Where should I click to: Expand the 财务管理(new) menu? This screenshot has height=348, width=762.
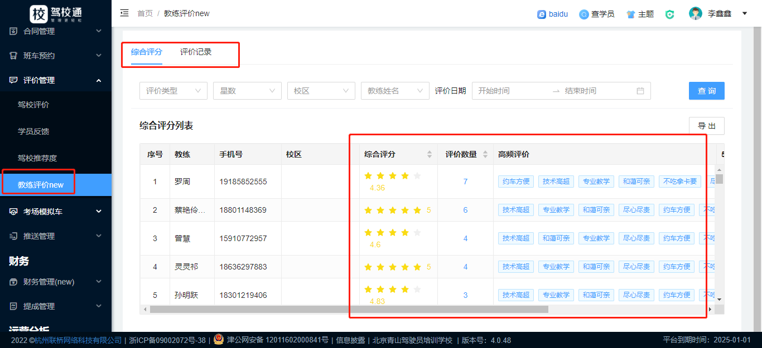(x=99, y=282)
